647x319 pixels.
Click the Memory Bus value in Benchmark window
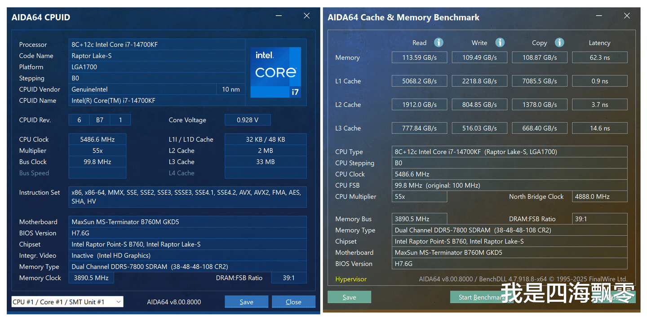pos(420,219)
